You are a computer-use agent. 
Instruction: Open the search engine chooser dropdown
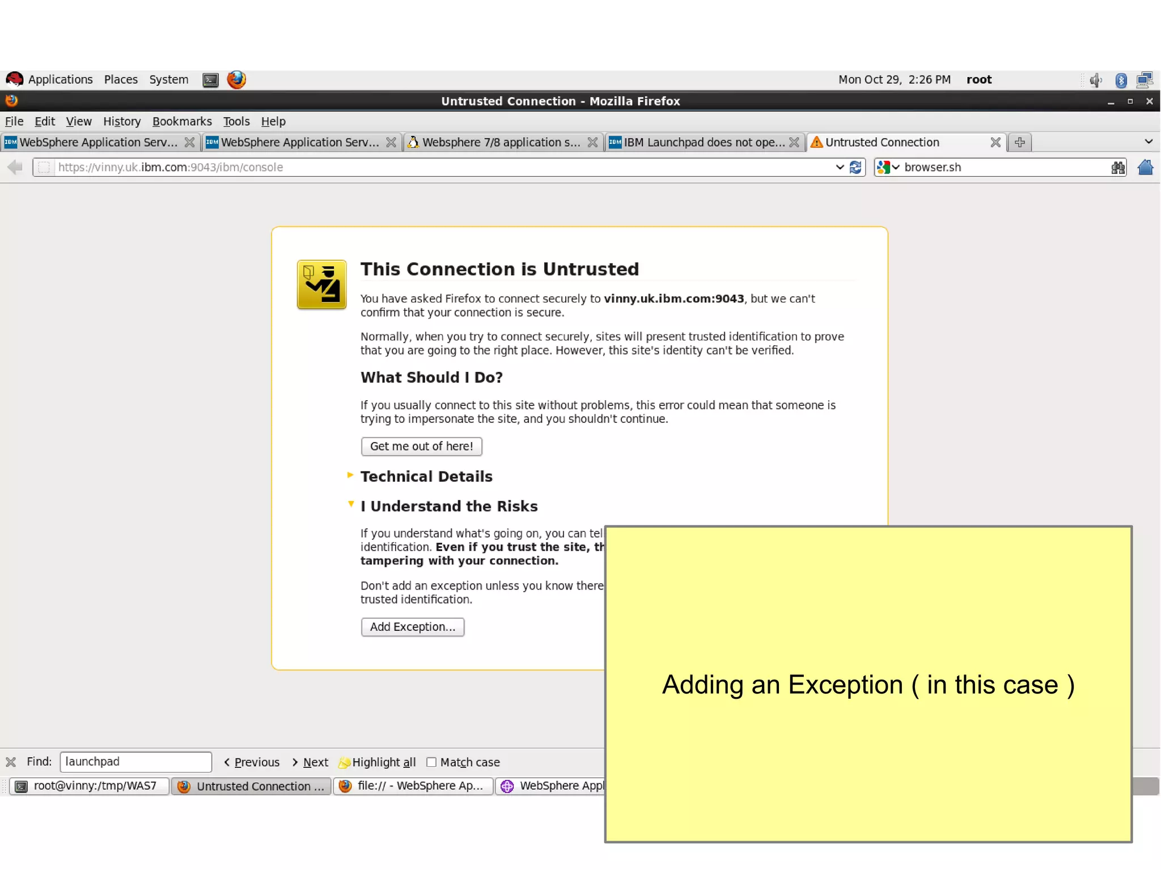896,167
